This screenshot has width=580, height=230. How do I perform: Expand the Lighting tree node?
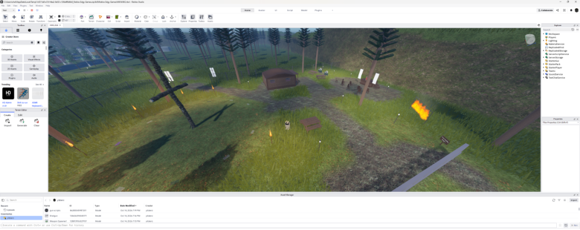click(x=543, y=41)
